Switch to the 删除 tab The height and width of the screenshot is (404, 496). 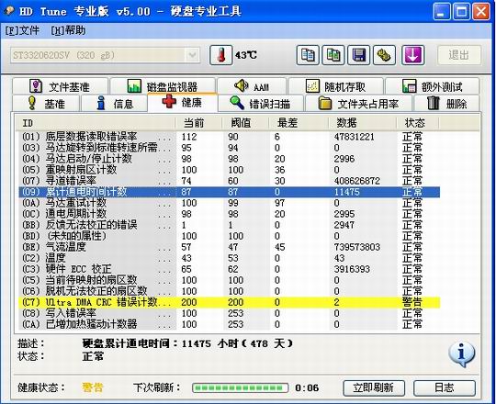pos(446,104)
